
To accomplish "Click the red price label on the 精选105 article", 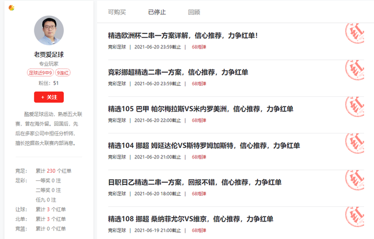I will [199, 120].
